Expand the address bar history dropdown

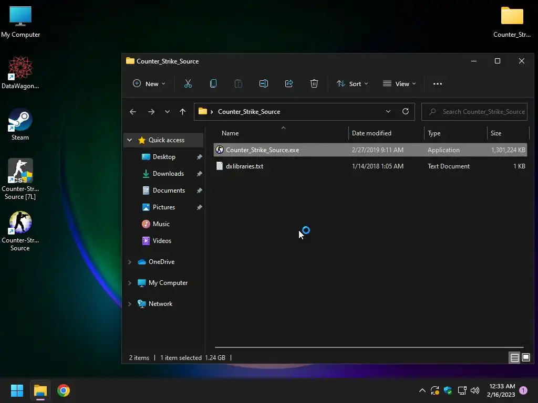(x=388, y=111)
